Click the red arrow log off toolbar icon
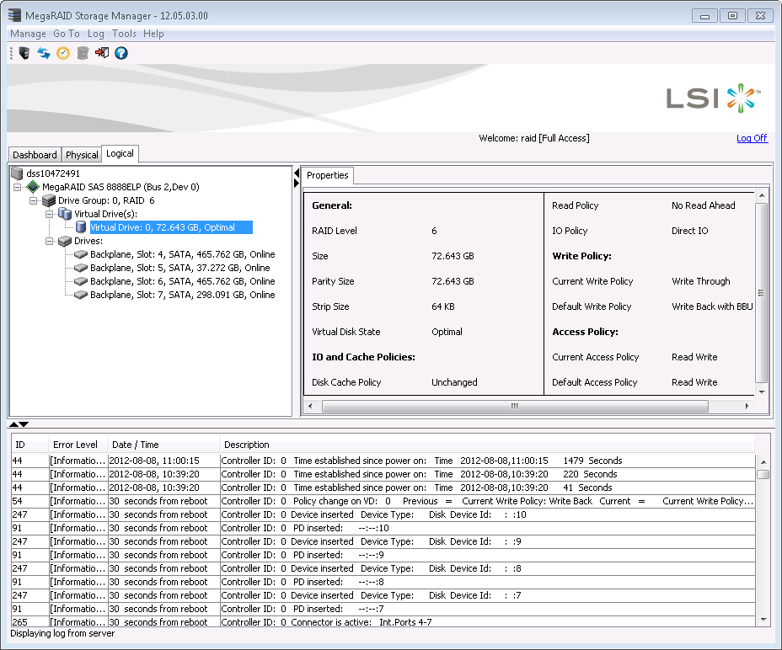The image size is (782, 650). [102, 53]
